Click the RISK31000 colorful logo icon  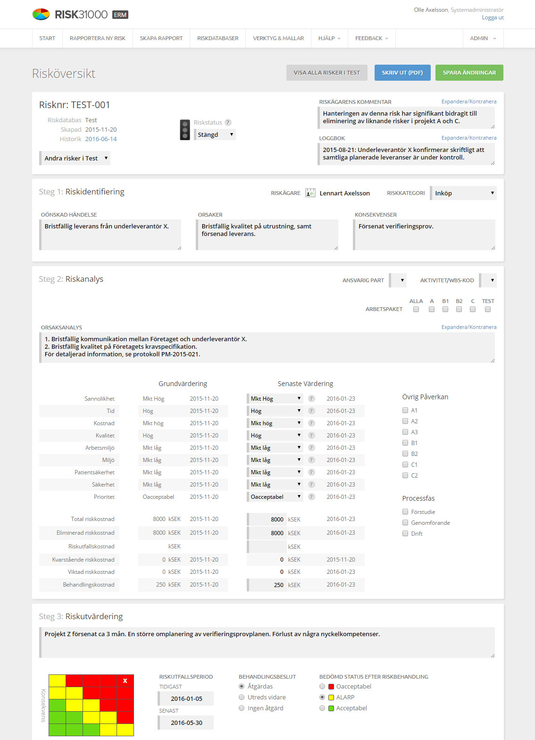point(41,14)
